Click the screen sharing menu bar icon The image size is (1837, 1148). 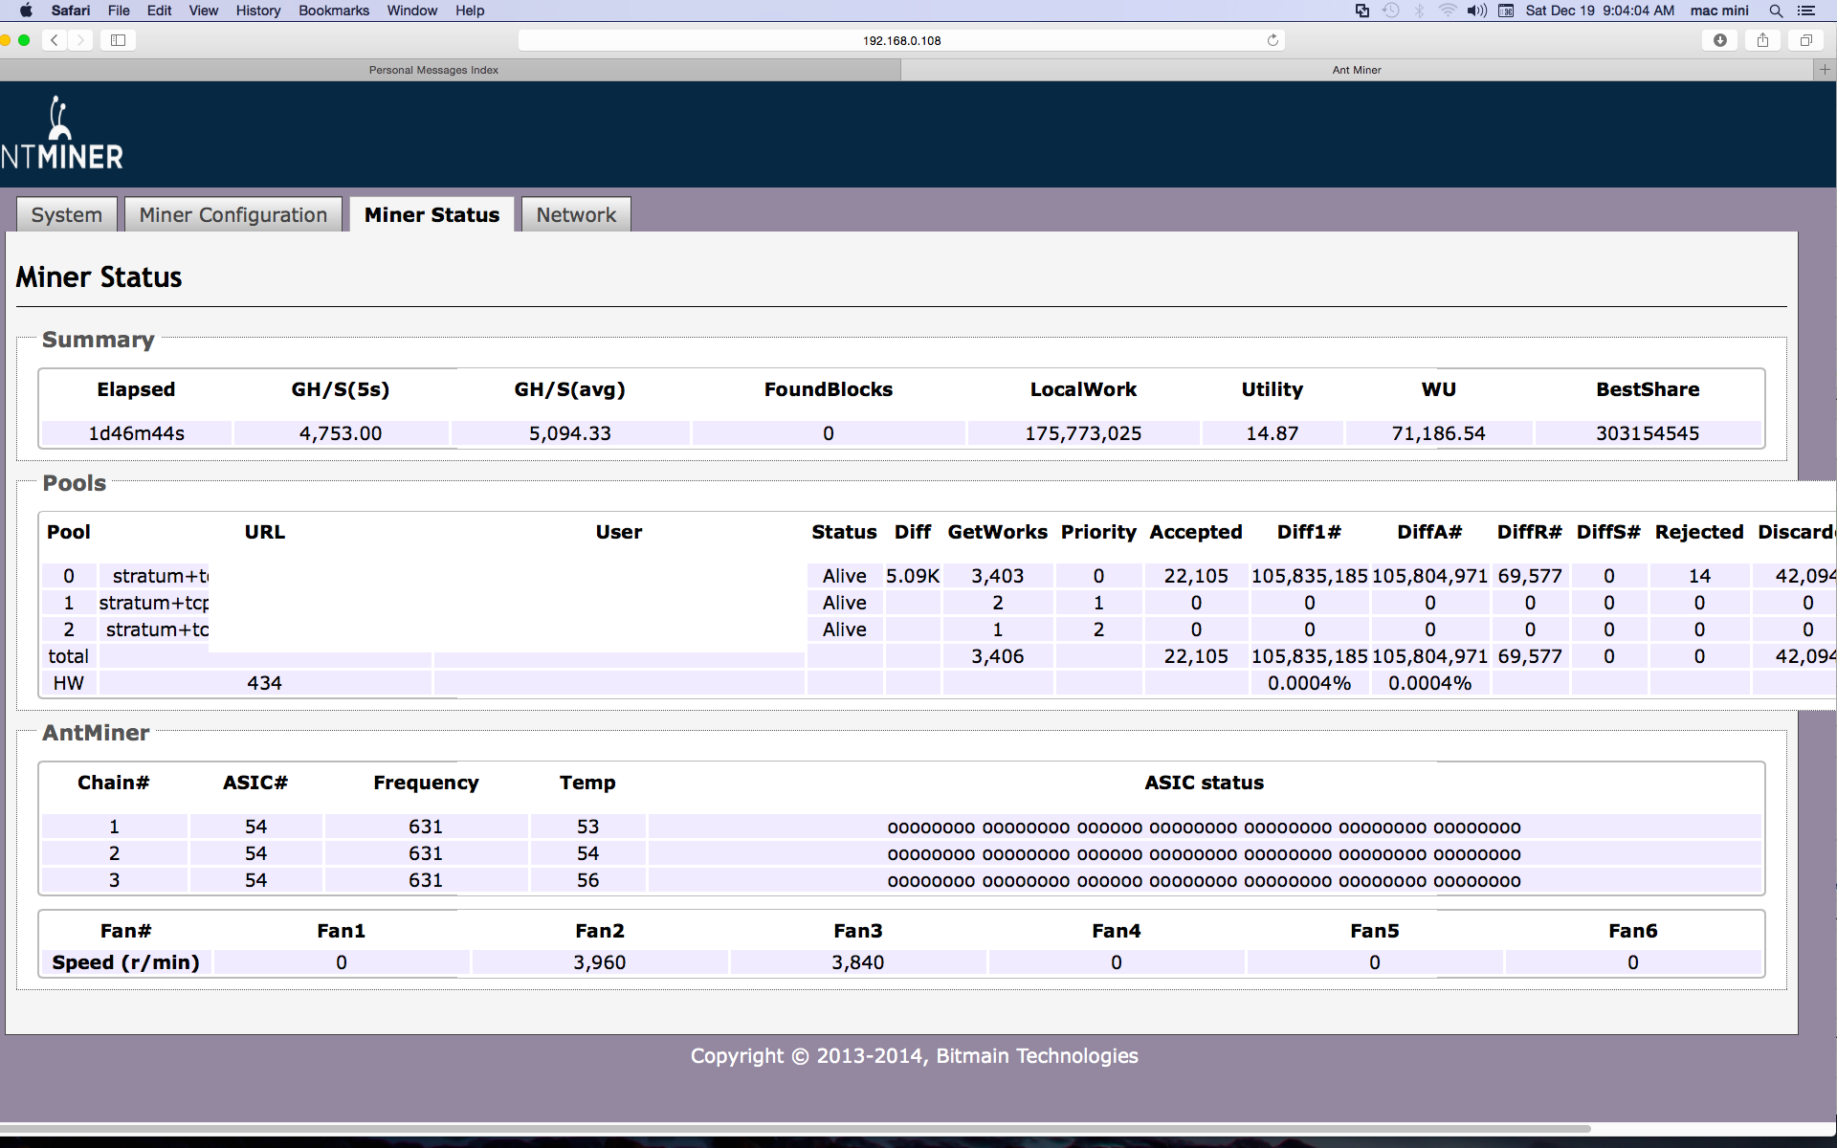click(1361, 11)
